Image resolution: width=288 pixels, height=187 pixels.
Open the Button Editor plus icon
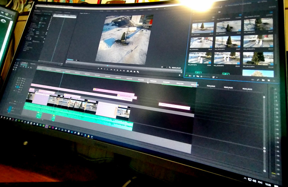click(x=180, y=75)
